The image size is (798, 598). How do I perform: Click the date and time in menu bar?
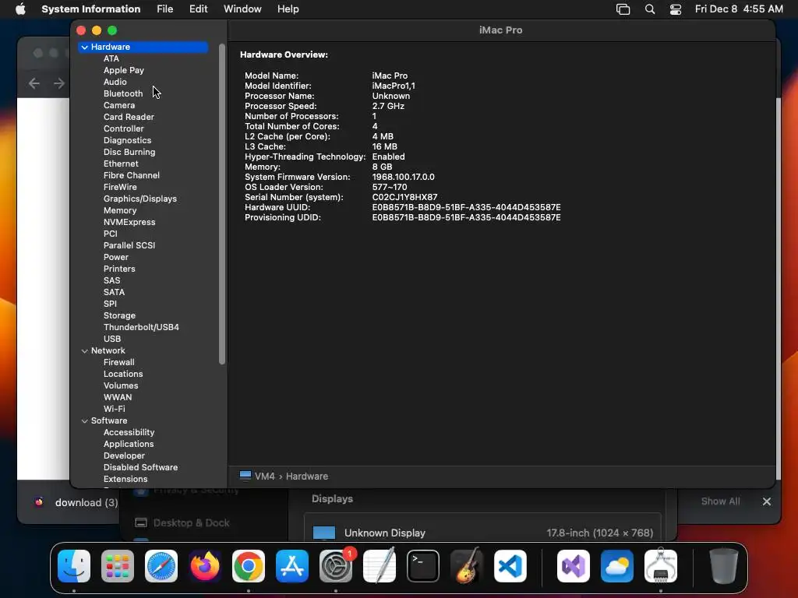tap(739, 9)
